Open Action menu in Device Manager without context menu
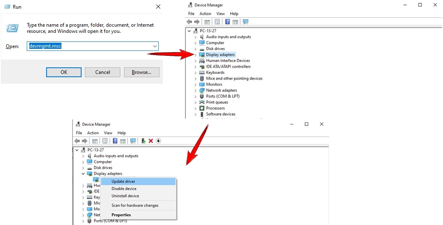 pos(205,14)
